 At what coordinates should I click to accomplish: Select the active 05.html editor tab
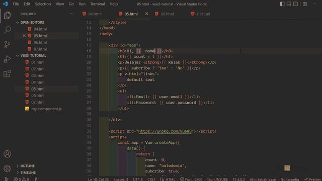pyautogui.click(x=131, y=14)
